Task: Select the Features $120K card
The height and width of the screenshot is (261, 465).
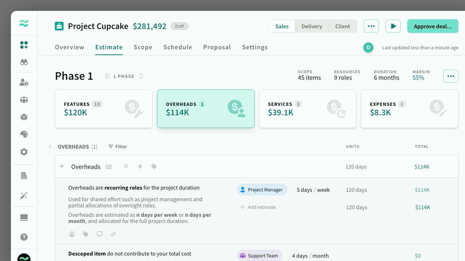Action: click(104, 109)
